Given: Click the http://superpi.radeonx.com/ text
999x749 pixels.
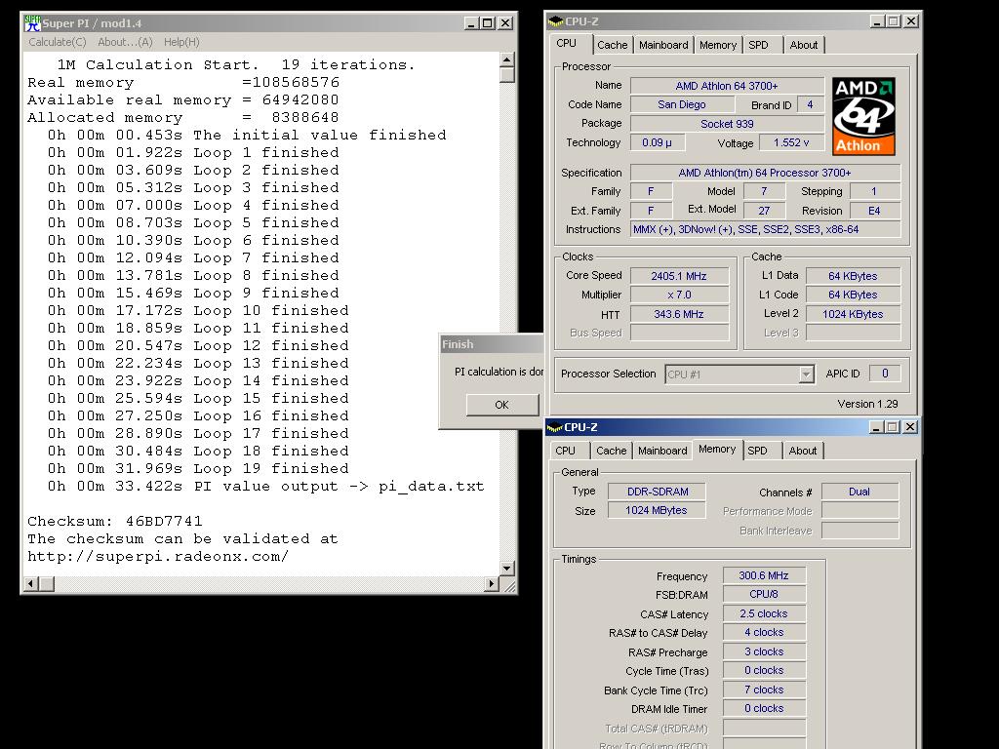Looking at the screenshot, I should pos(158,557).
